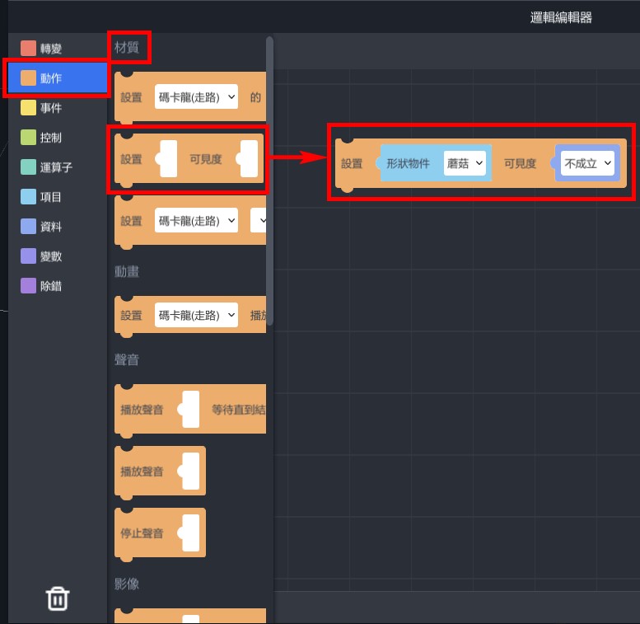Click the 聲音 section label
640x624 pixels.
click(x=127, y=359)
